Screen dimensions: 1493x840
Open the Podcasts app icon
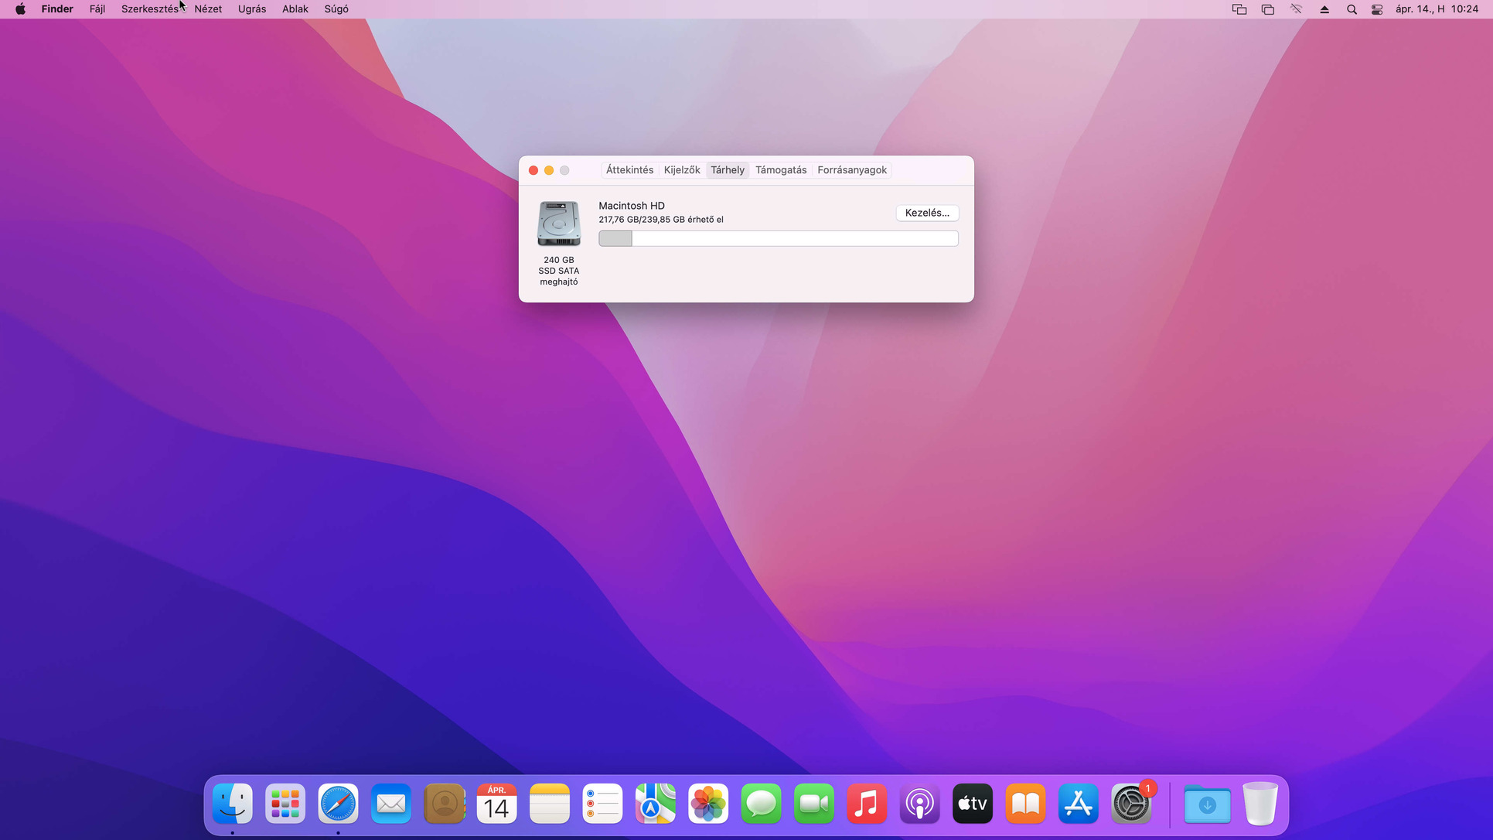[919, 804]
